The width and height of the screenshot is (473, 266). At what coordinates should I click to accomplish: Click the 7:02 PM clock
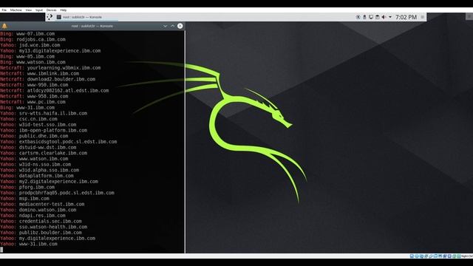point(406,17)
